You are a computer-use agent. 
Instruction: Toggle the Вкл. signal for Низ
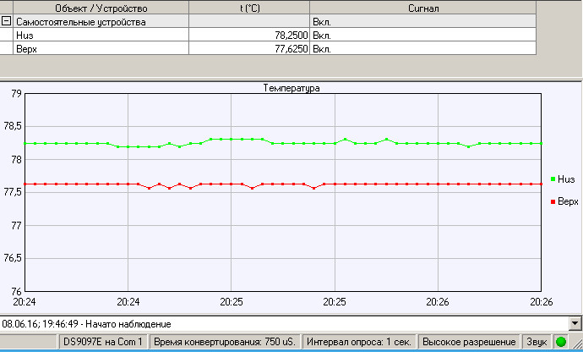tap(321, 35)
